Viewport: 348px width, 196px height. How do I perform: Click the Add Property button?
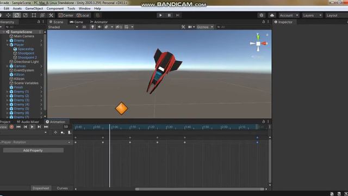pyautogui.click(x=33, y=150)
